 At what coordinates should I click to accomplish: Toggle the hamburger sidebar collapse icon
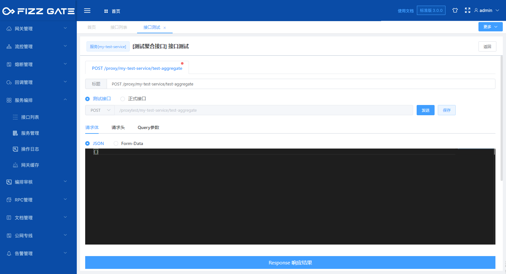87,11
